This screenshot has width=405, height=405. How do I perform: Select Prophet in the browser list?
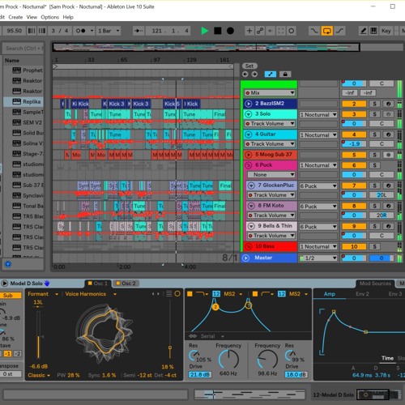pyautogui.click(x=23, y=70)
